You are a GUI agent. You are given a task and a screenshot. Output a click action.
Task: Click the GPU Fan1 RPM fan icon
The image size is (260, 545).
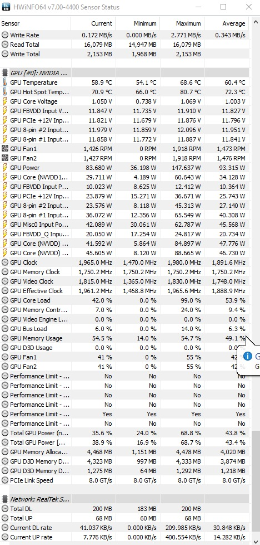[x=5, y=149]
